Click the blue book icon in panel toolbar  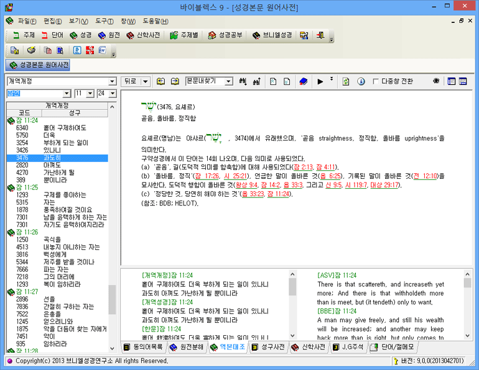(303, 81)
